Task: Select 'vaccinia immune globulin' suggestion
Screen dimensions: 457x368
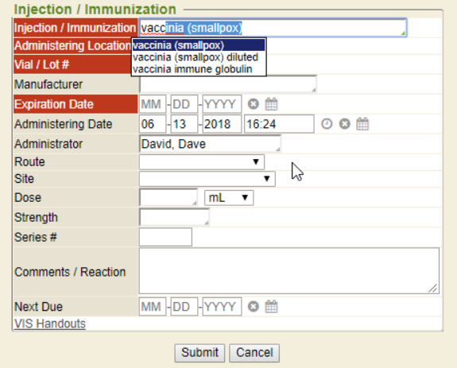Action: click(192, 69)
